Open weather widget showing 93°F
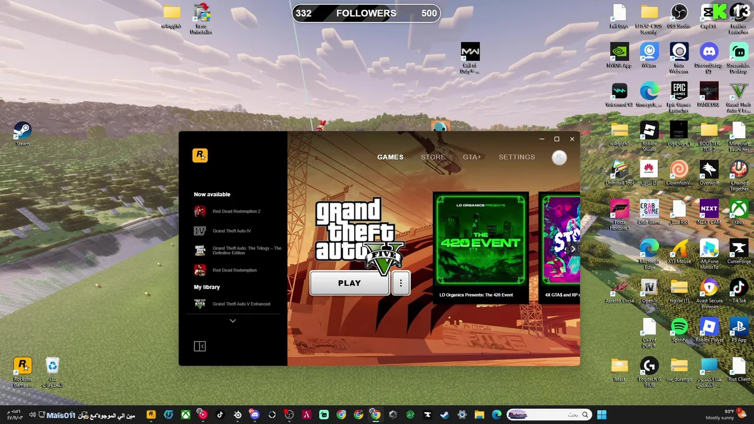 coord(725,415)
